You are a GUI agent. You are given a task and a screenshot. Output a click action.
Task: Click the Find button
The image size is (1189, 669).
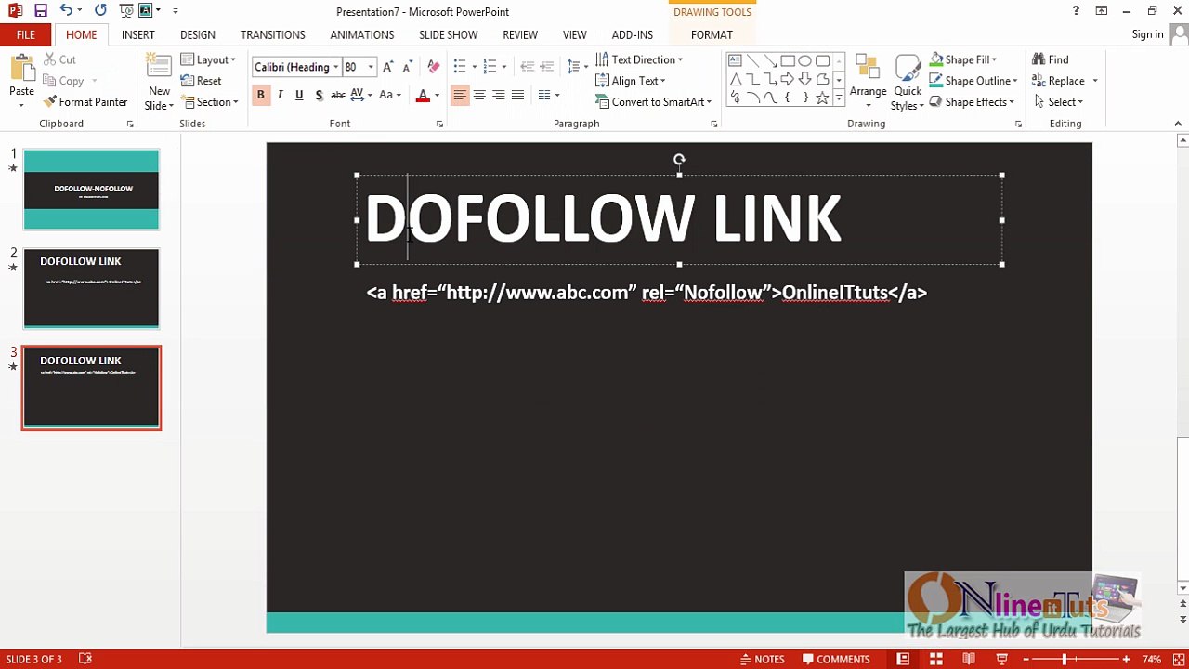point(1051,59)
